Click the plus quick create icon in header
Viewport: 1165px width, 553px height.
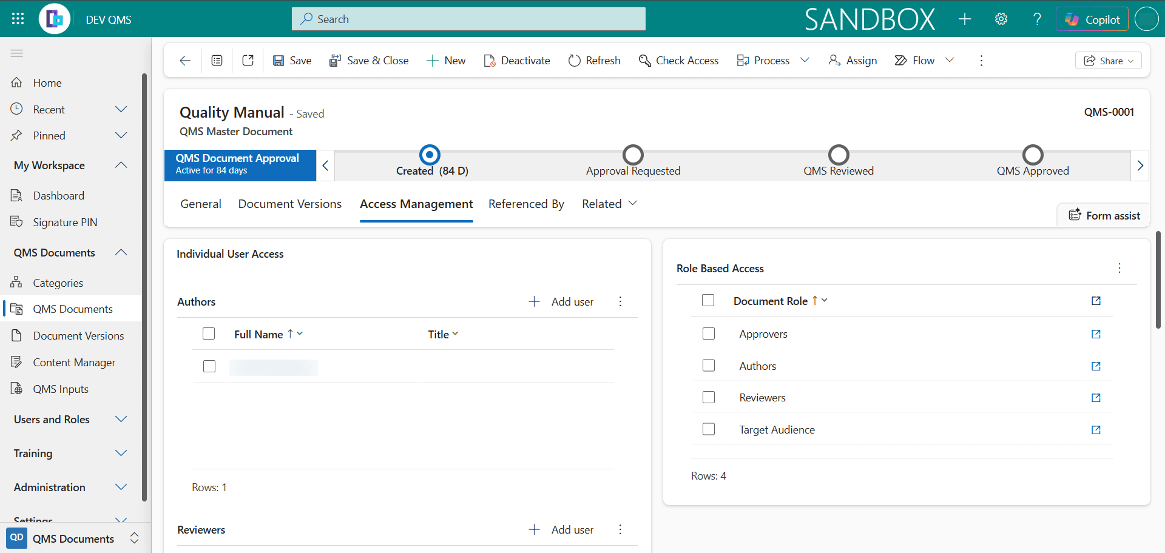tap(965, 19)
